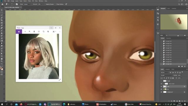Image resolution: width=188 pixels, height=106 pixels.
Task: Click the background color swatch
Action: 2,69
